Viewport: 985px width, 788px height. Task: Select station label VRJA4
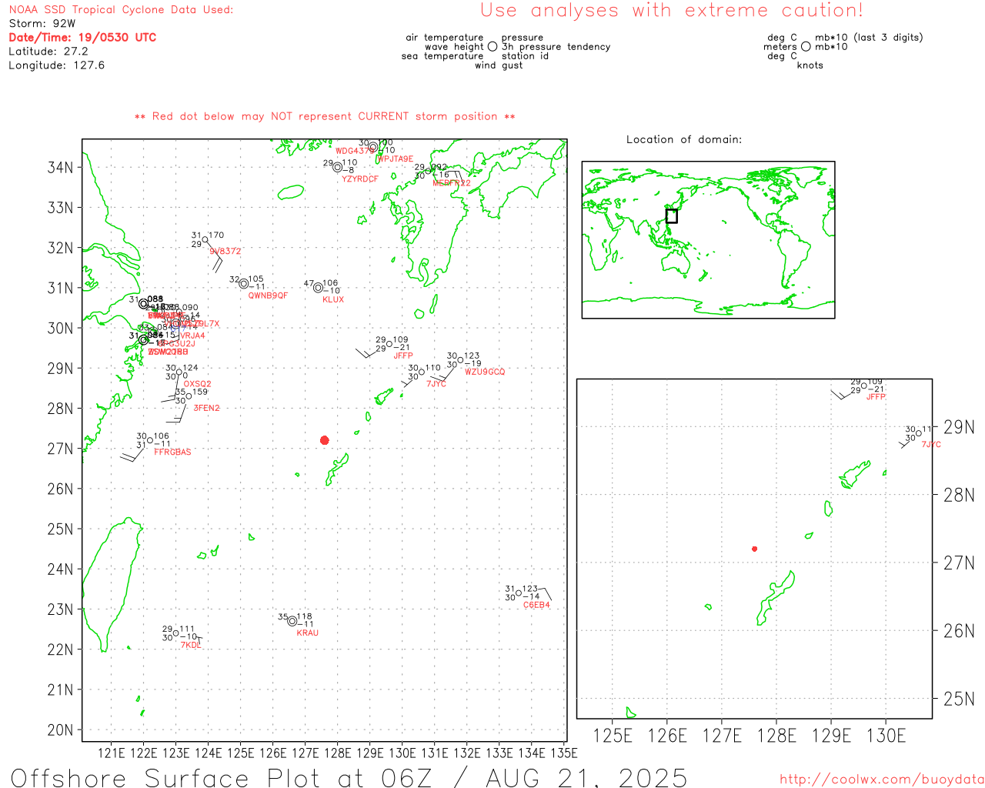(192, 336)
